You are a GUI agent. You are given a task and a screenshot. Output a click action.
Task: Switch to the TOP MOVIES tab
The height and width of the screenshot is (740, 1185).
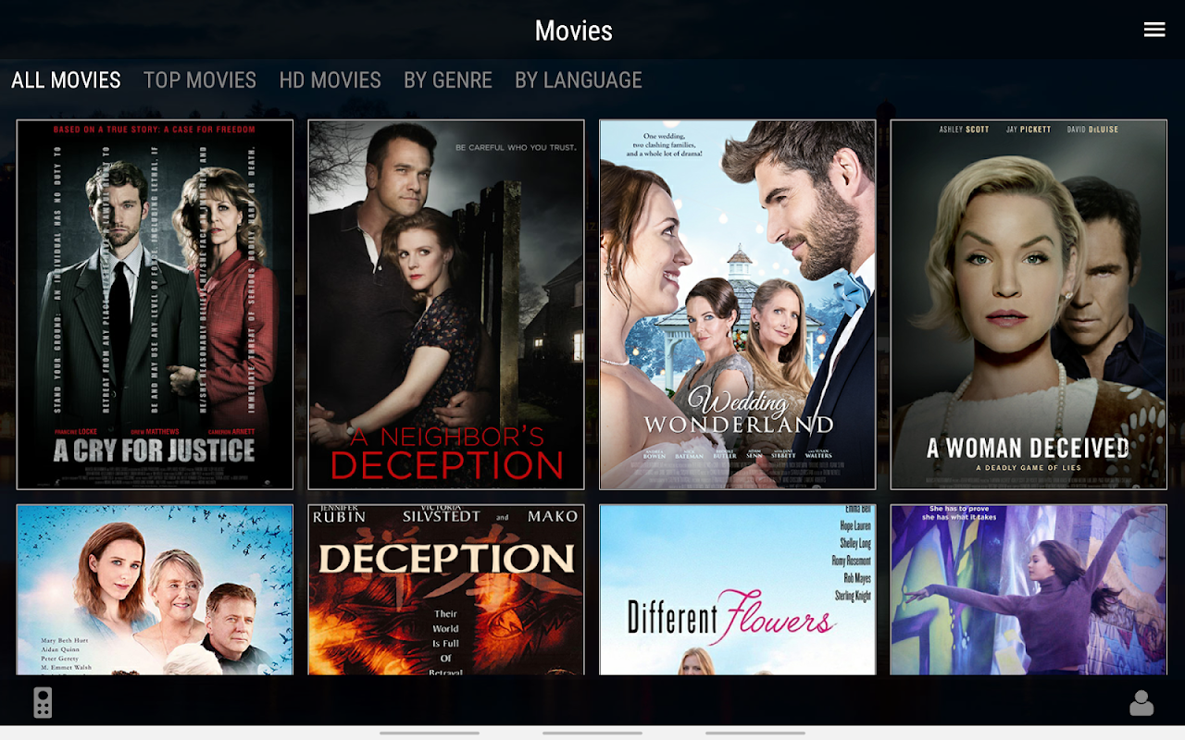click(x=200, y=80)
